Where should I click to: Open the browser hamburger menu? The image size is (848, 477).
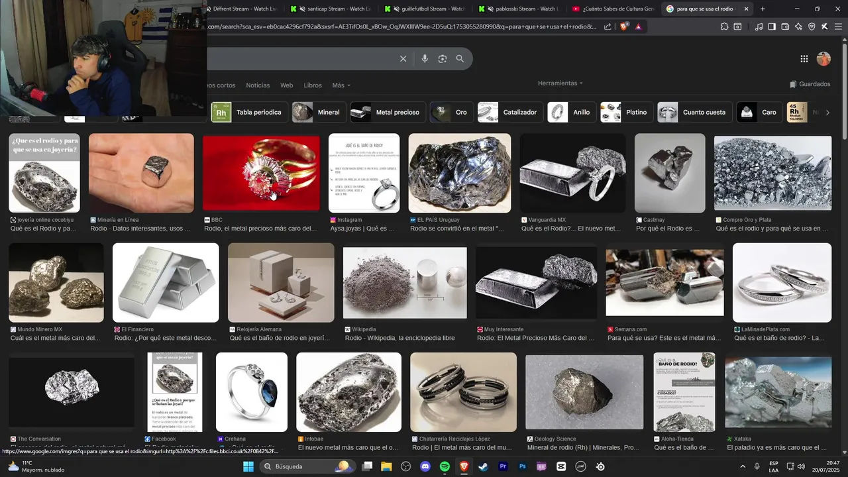point(838,26)
